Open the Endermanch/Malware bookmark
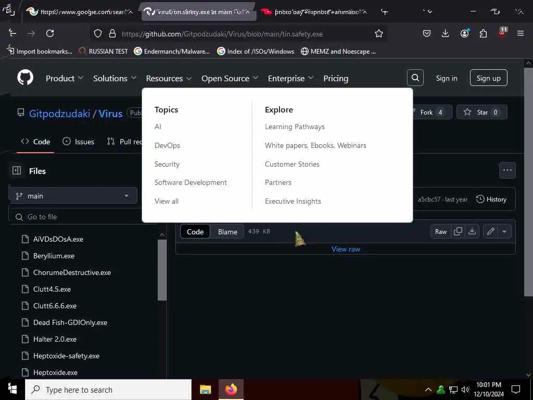The image size is (533, 400). click(172, 52)
